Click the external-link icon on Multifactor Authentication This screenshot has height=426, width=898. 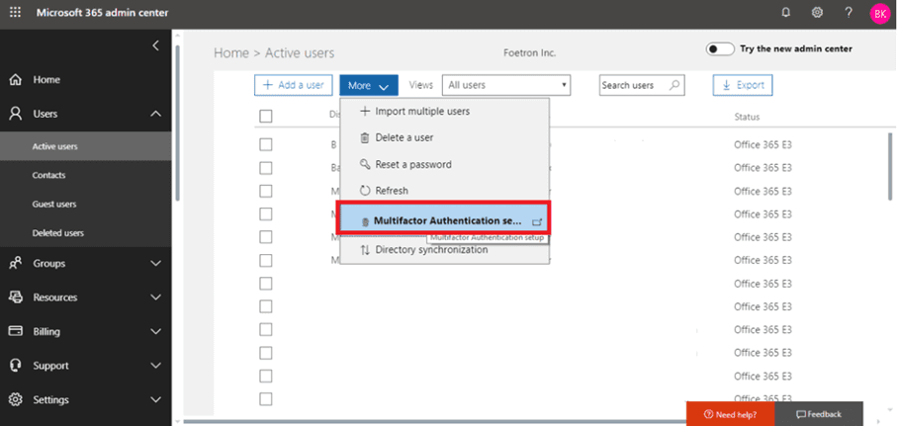coord(537,221)
